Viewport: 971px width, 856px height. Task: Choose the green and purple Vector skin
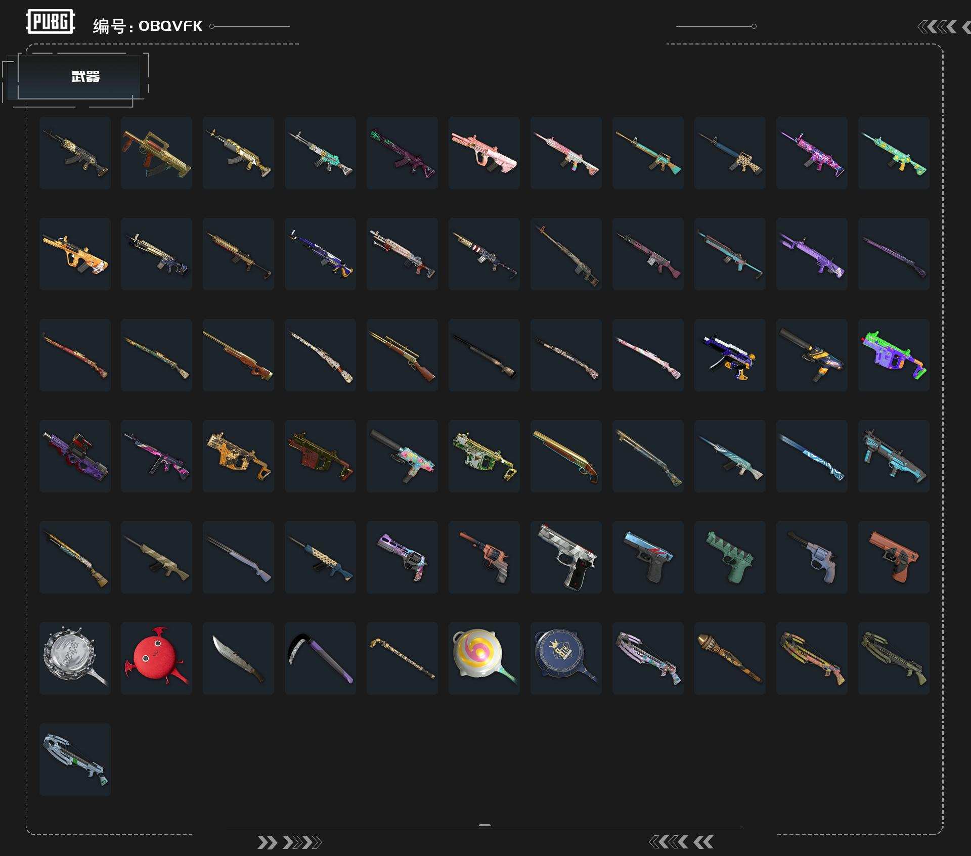point(894,355)
